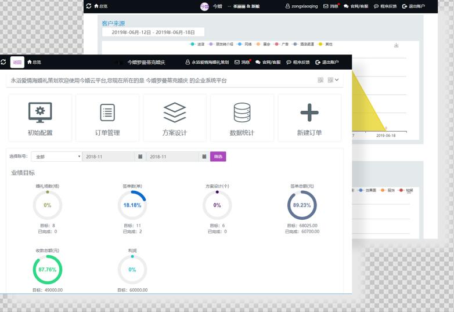Click 签单总额 89.23% progress ring
The height and width of the screenshot is (312, 454).
point(302,205)
